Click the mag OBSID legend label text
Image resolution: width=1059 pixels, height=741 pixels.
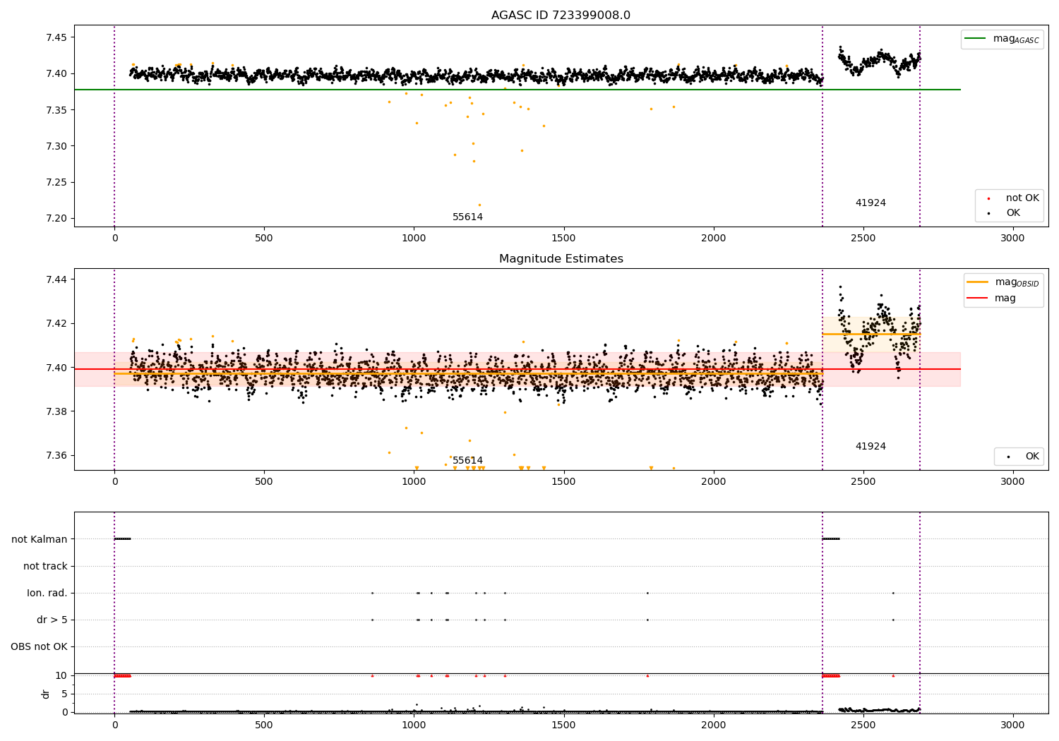(1017, 282)
